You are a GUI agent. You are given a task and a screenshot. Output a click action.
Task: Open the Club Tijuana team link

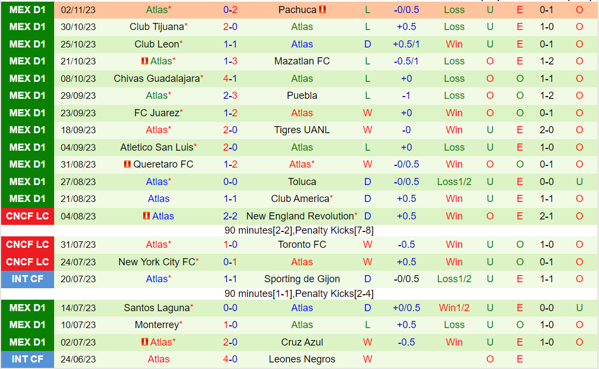156,27
